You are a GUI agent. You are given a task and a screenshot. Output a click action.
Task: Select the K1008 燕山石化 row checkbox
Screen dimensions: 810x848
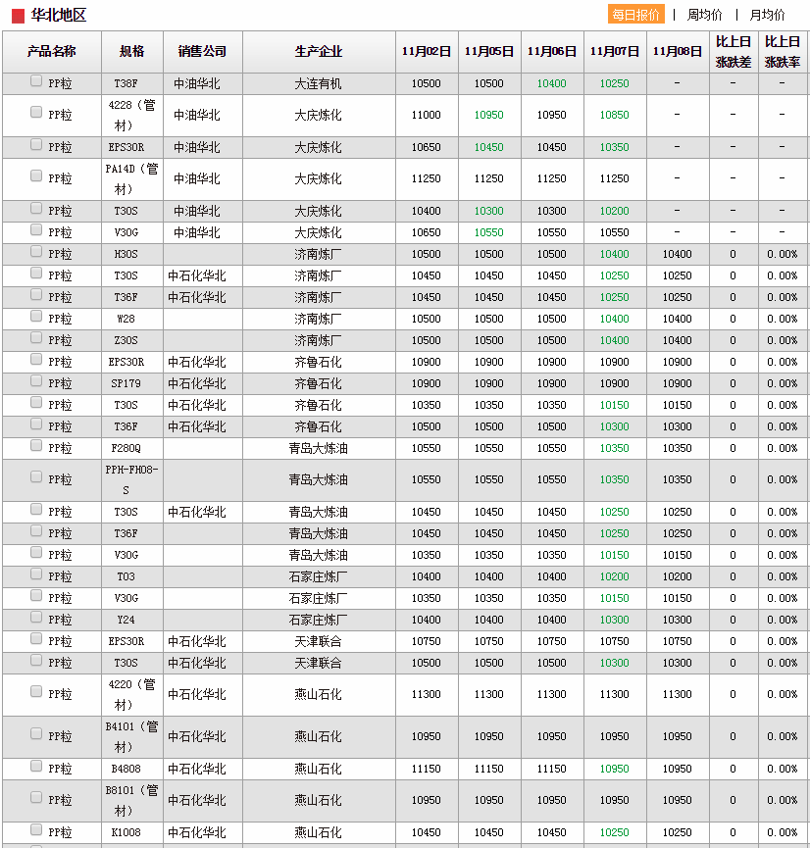tap(36, 829)
